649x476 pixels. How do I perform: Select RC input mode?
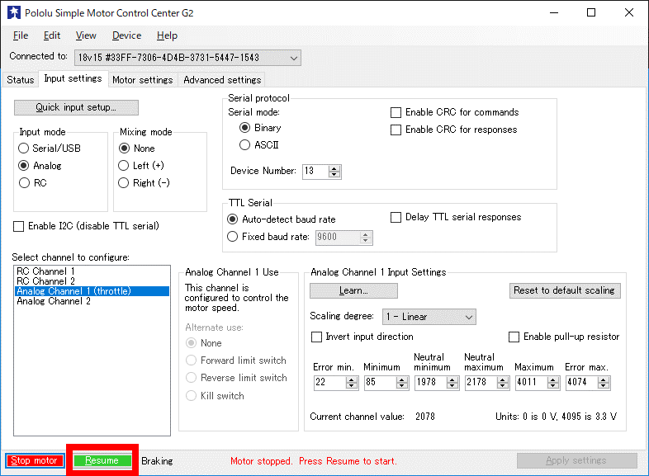(33, 183)
